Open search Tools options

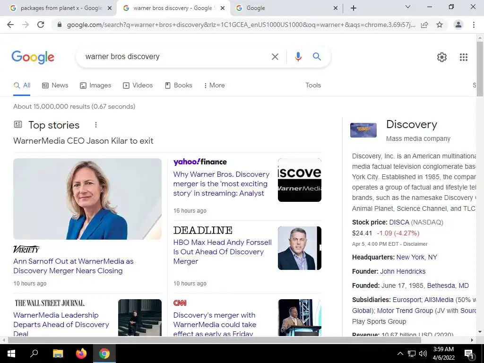coord(313,85)
